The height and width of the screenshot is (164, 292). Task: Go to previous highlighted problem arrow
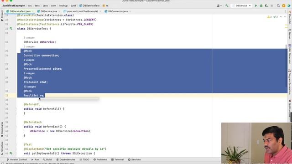281,17
